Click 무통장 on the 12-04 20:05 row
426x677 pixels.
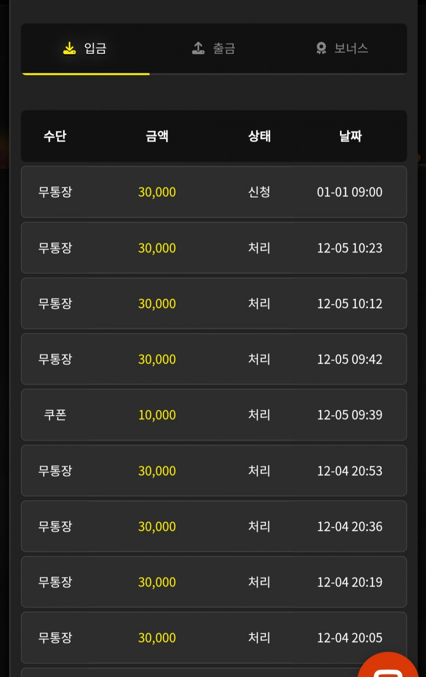pos(55,638)
